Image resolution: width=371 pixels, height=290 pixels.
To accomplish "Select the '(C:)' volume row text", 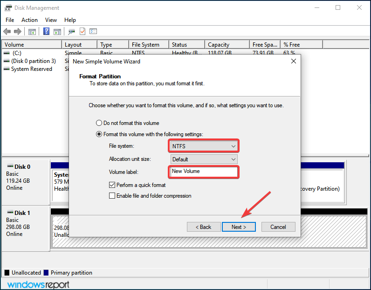I will click(17, 53).
